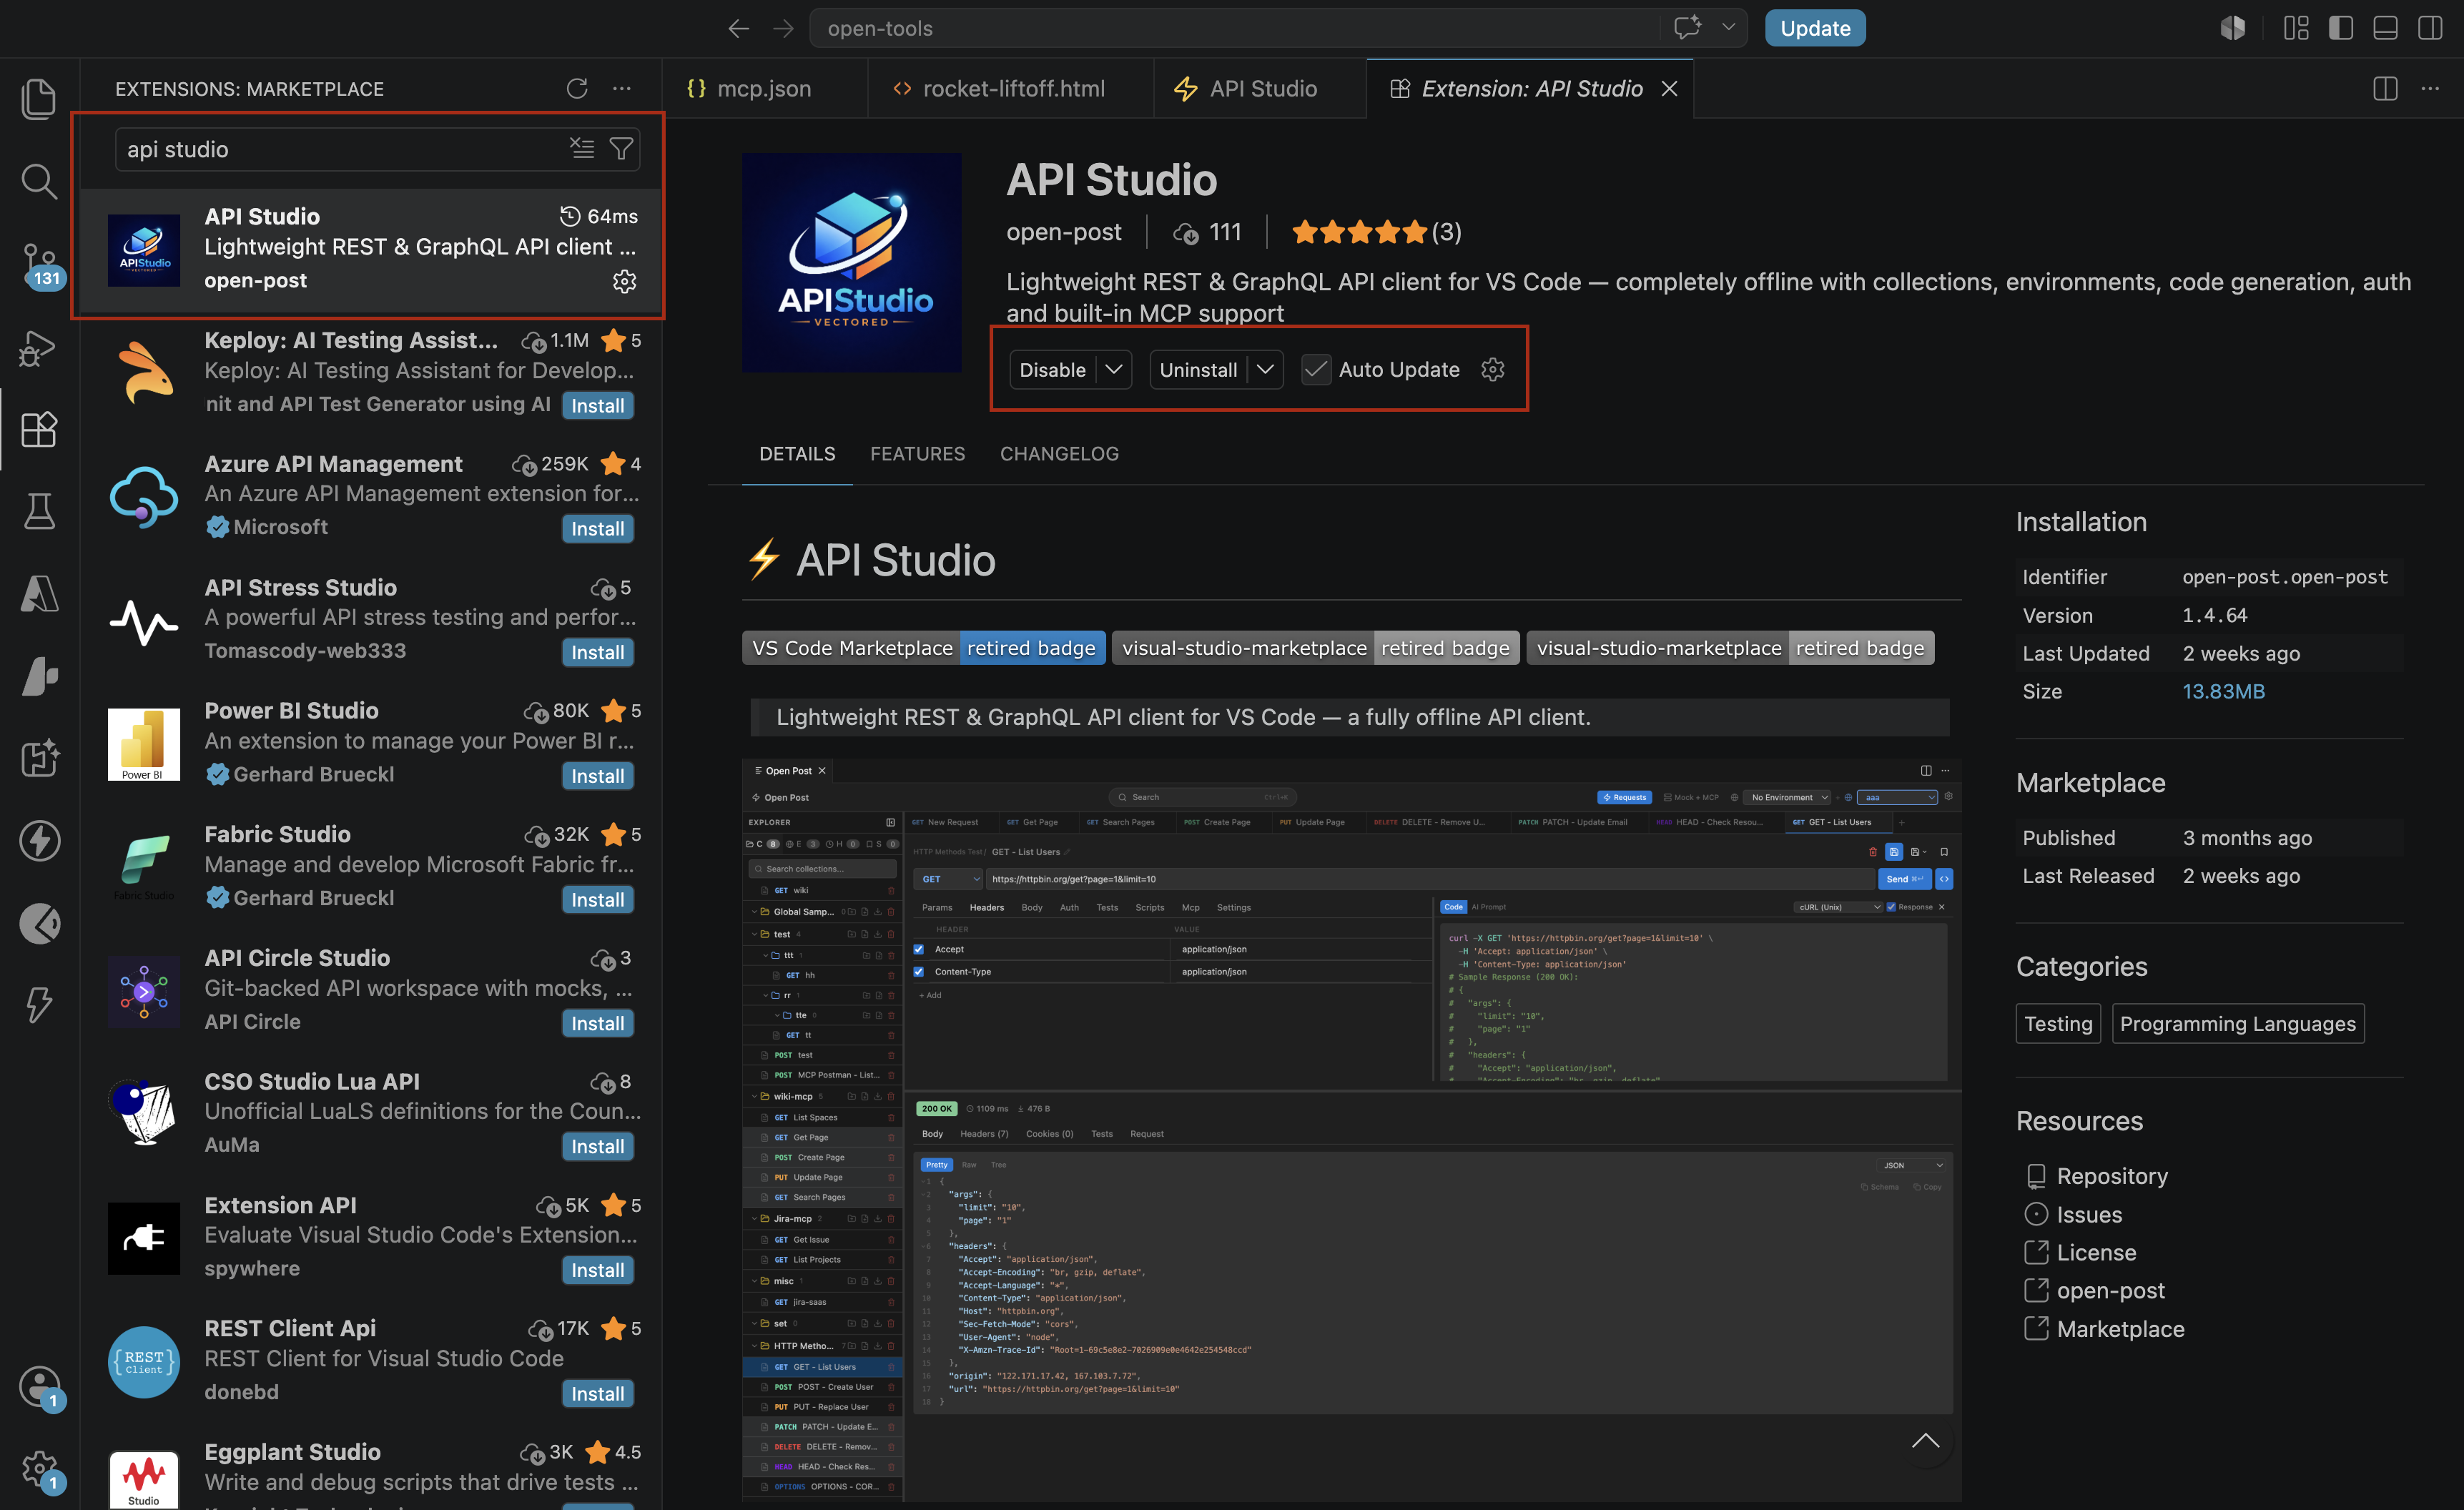The width and height of the screenshot is (2464, 1510).
Task: Go back with navigation arrow
Action: (738, 28)
